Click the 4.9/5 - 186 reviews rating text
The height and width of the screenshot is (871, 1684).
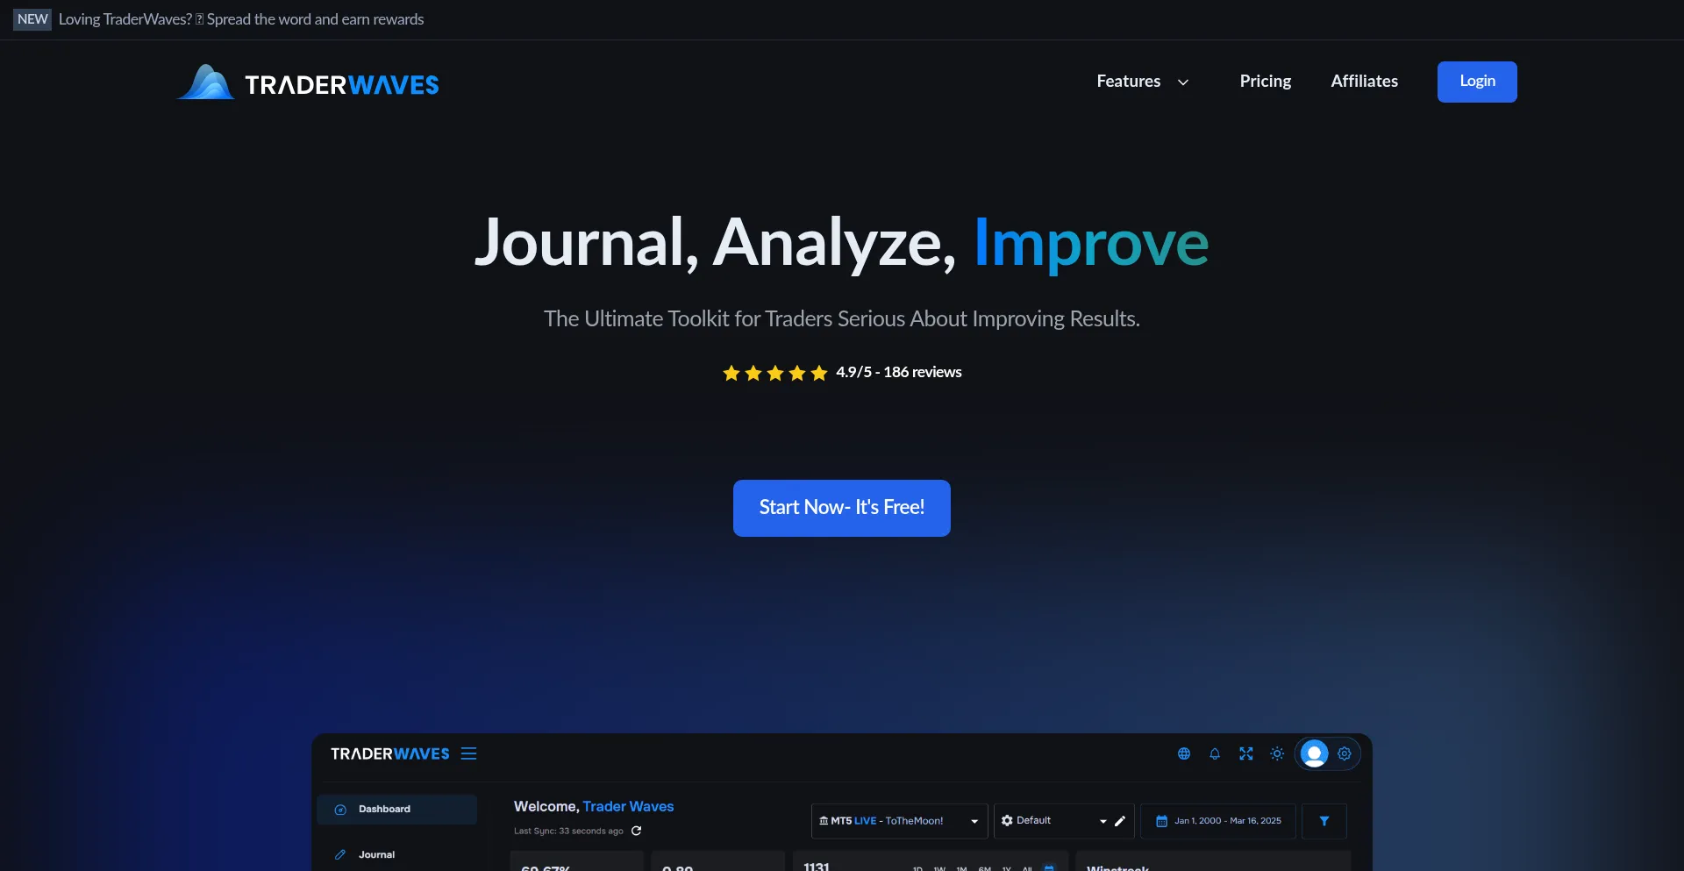[899, 372]
